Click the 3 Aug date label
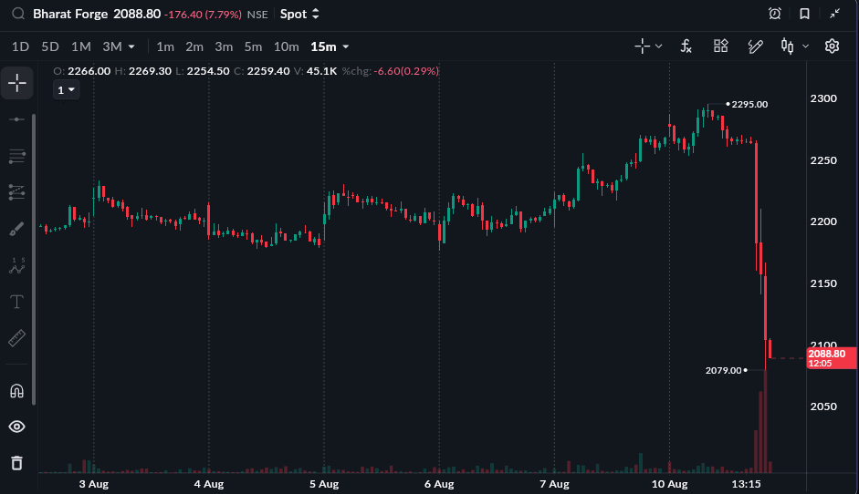This screenshot has width=859, height=494. 94,484
